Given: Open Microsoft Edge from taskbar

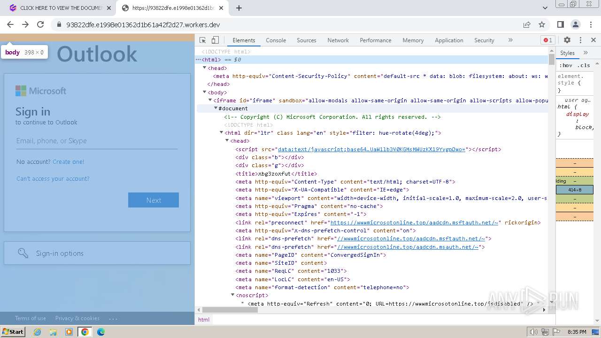Looking at the screenshot, I should click(x=101, y=332).
